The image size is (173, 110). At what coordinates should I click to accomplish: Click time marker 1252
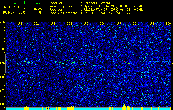coord(35,24)
